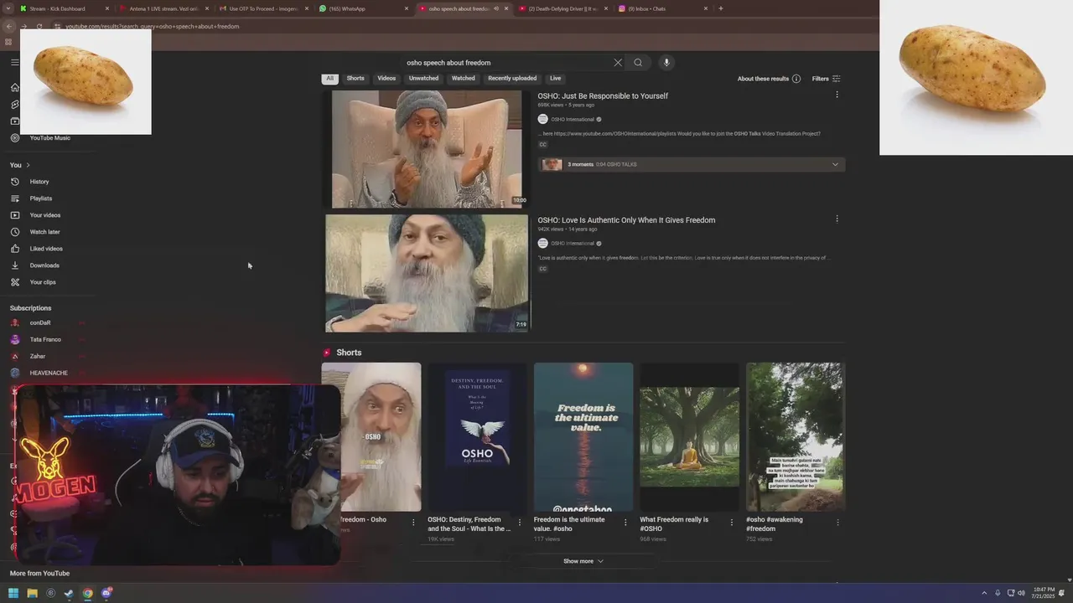
Task: Open title OSHO: Just Be Responsible to Yourself
Action: pyautogui.click(x=603, y=96)
